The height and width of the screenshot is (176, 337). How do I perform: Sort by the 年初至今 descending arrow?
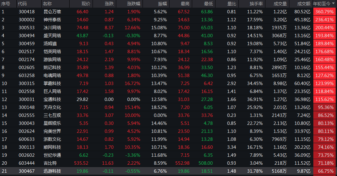pos(333,4)
